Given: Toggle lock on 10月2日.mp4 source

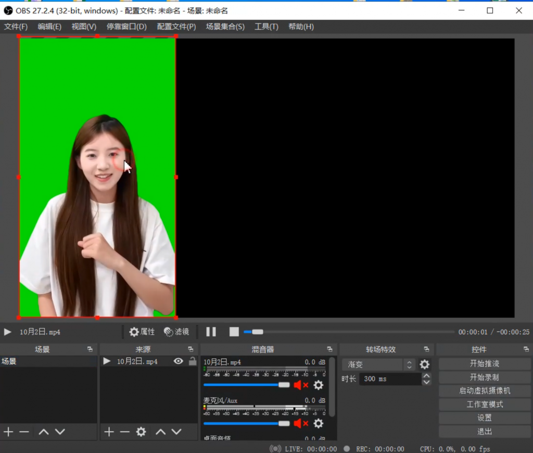Looking at the screenshot, I should 192,361.
